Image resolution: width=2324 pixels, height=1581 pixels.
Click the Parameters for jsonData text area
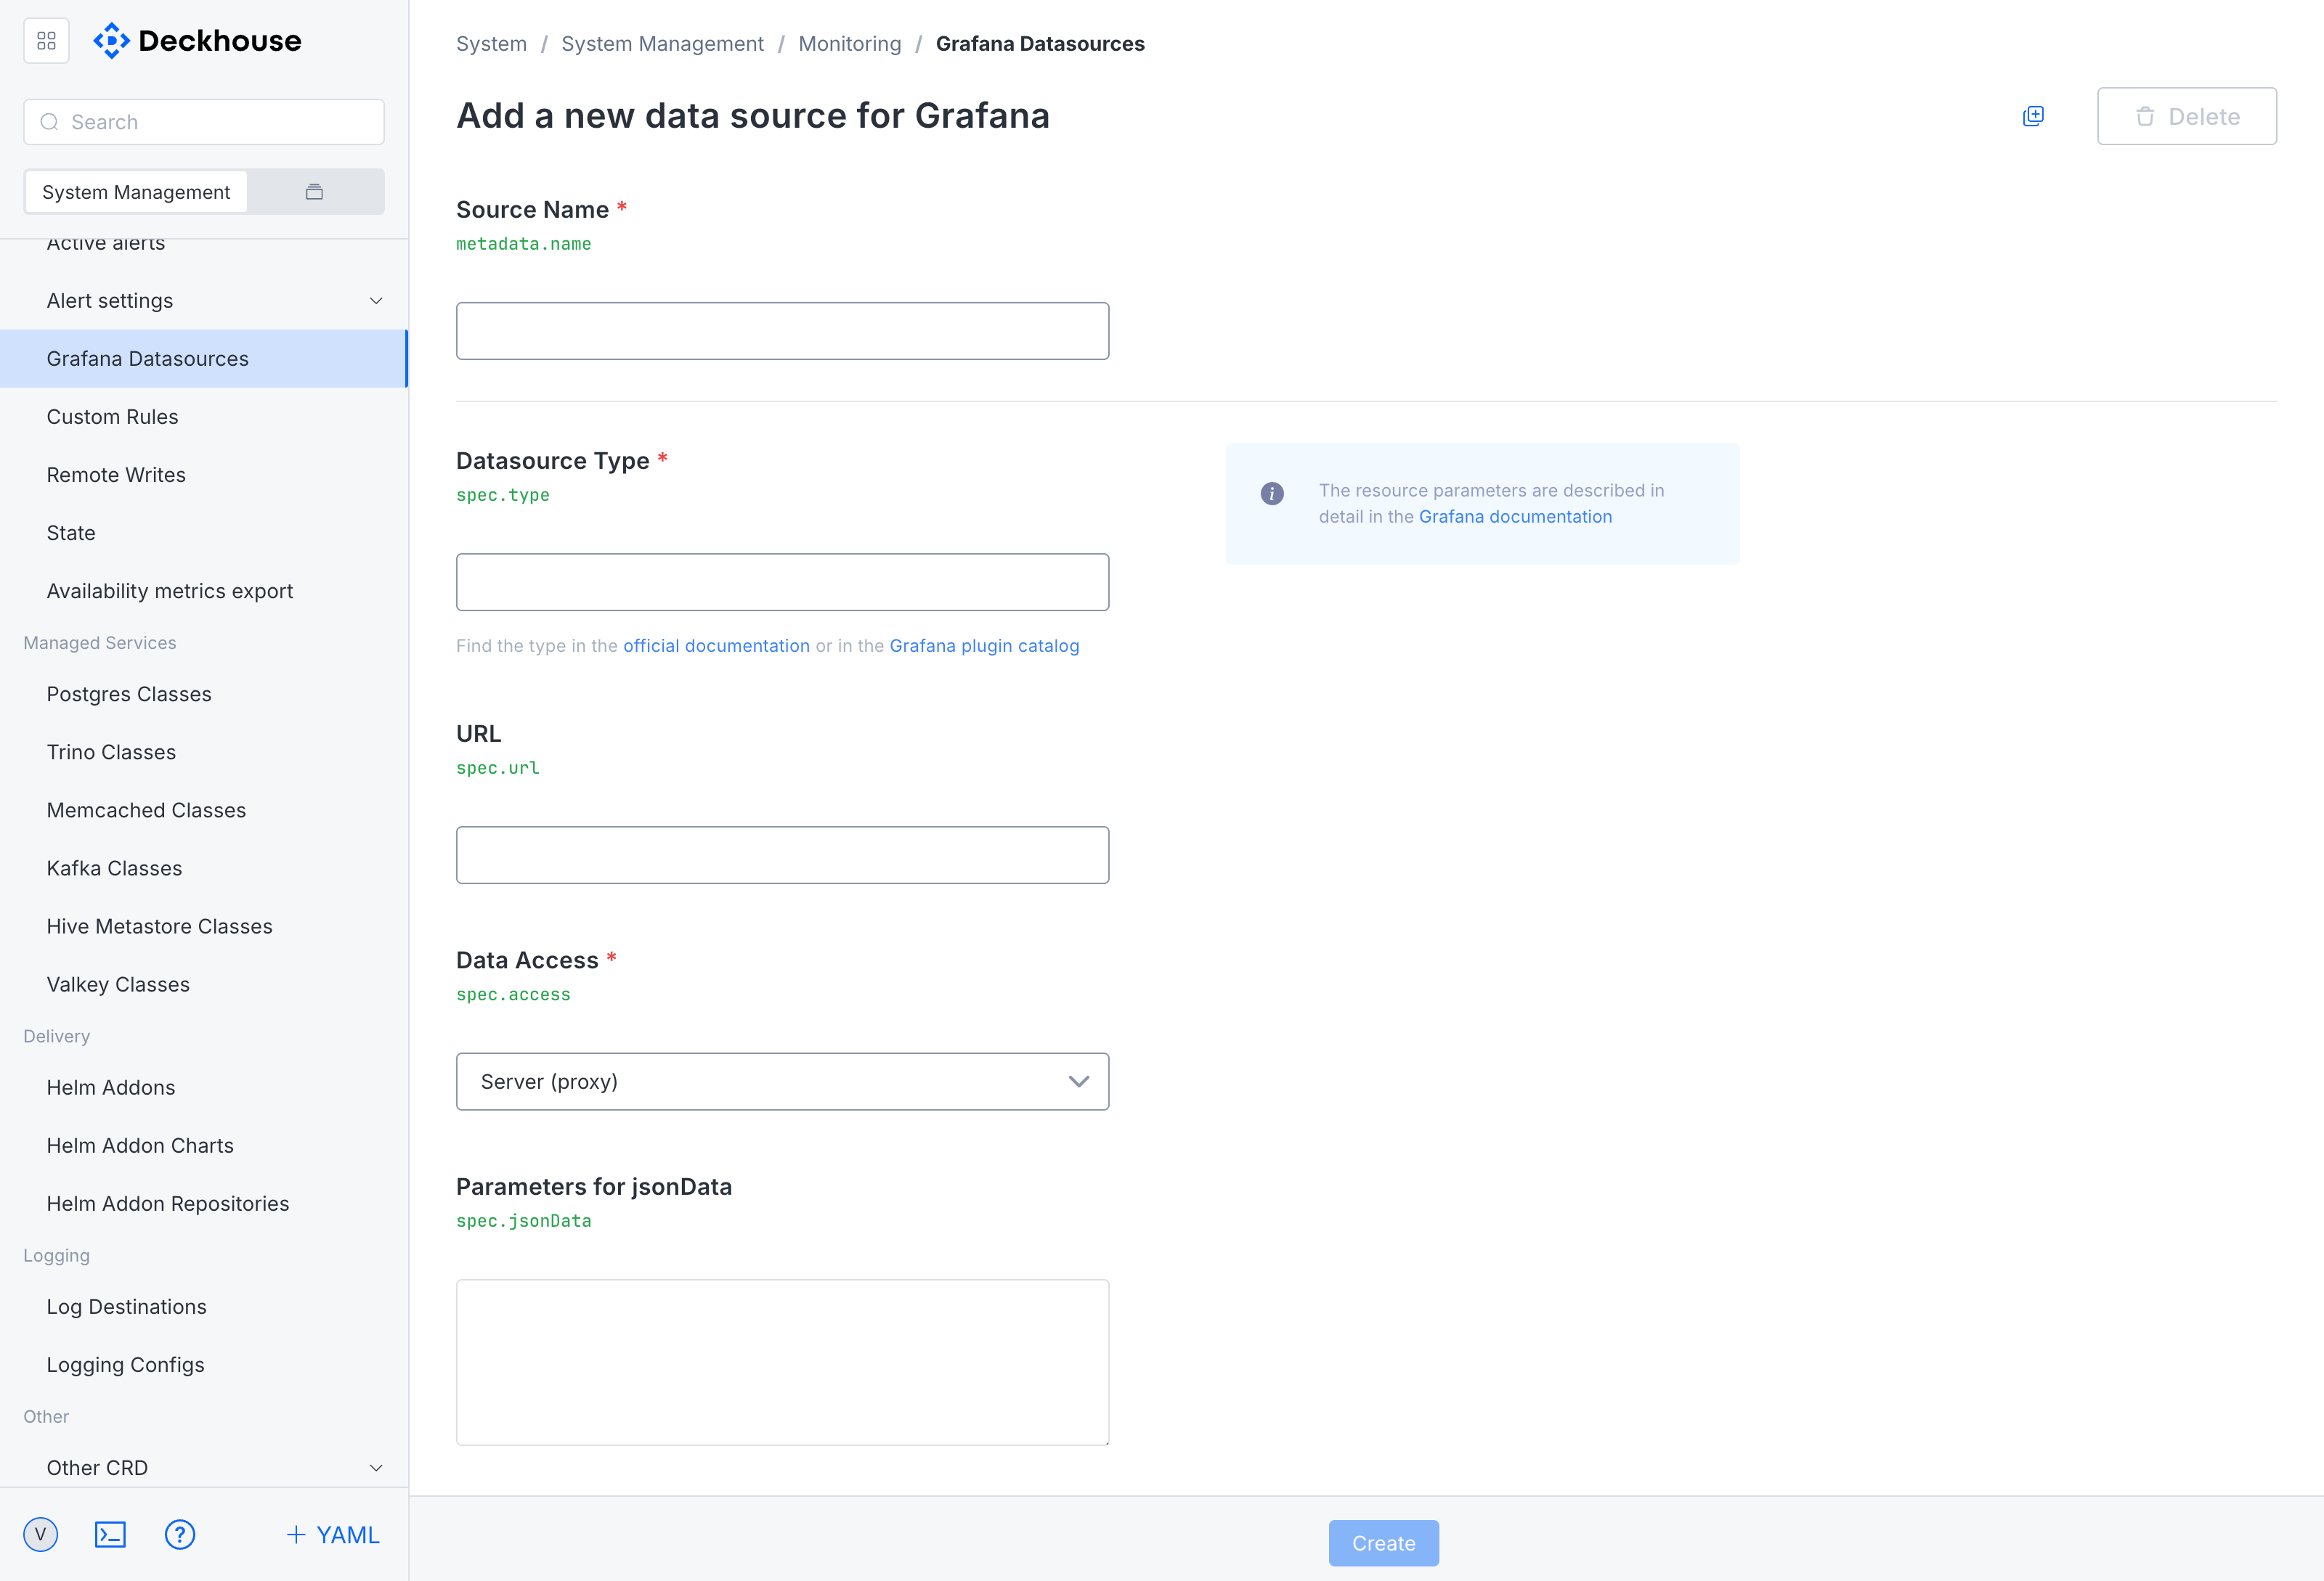coord(782,1361)
